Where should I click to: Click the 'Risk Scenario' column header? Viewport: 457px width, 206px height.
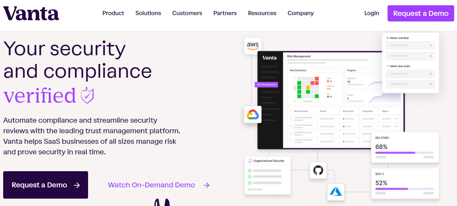coord(301,111)
